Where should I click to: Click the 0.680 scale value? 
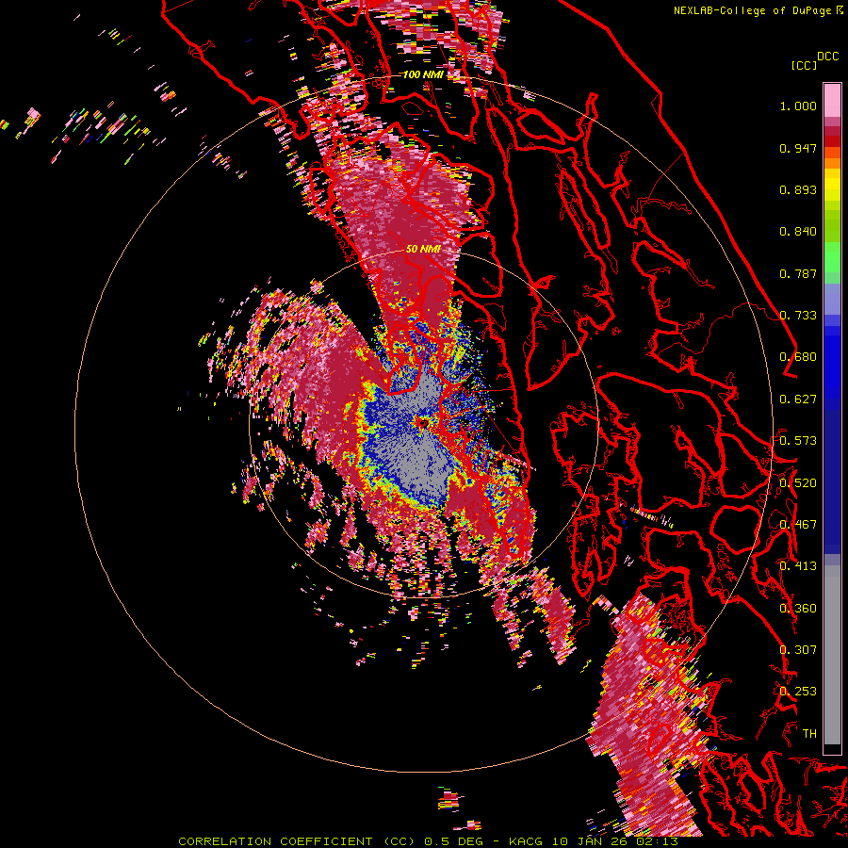[x=798, y=357]
